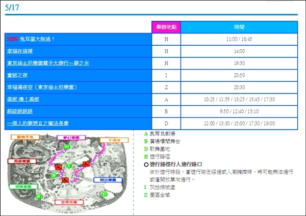This screenshot has width=306, height=216.
Task: Click the 明日樂園 map label
Action: tap(108, 180)
